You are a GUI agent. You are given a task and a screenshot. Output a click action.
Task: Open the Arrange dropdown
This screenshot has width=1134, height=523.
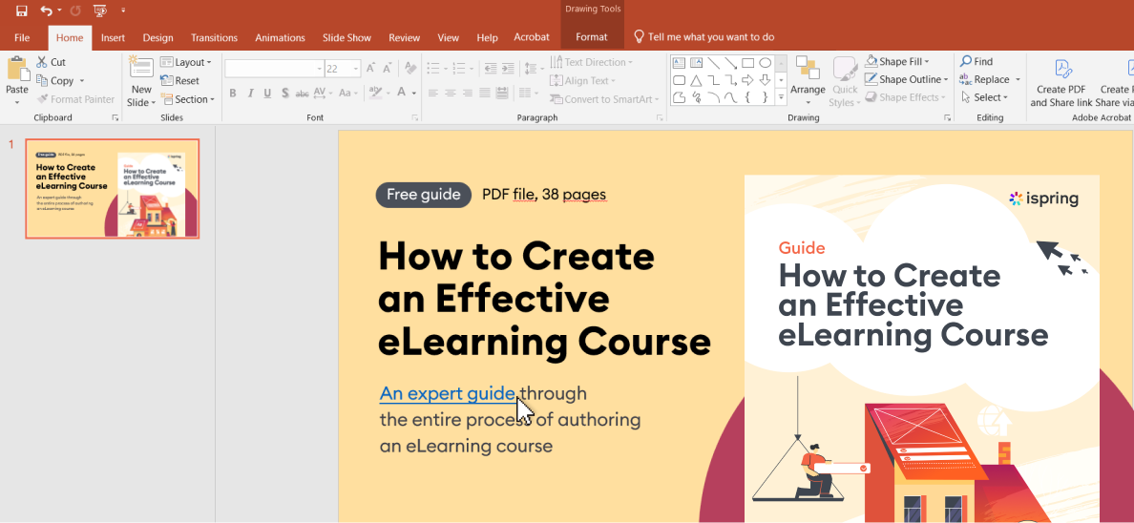point(808,82)
